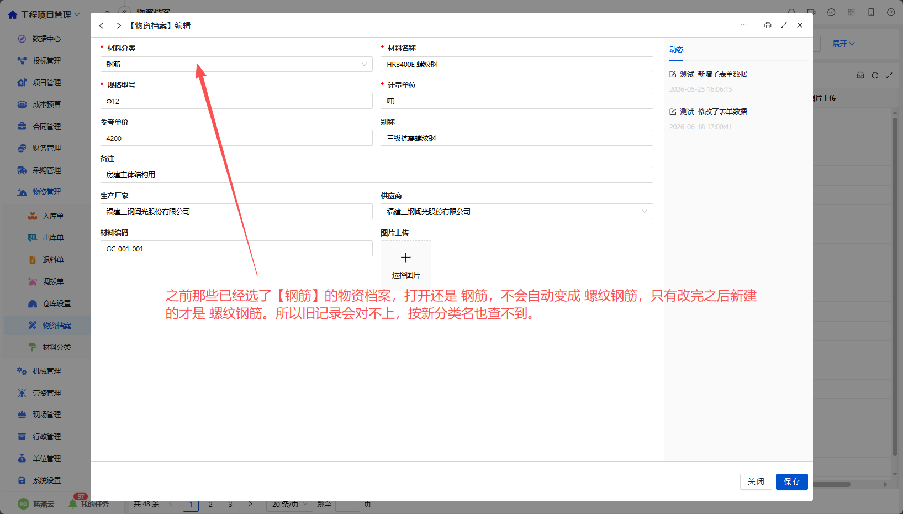This screenshot has width=903, height=514.
Task: Collapse the 物资管理 sidebar group
Action: click(x=45, y=192)
